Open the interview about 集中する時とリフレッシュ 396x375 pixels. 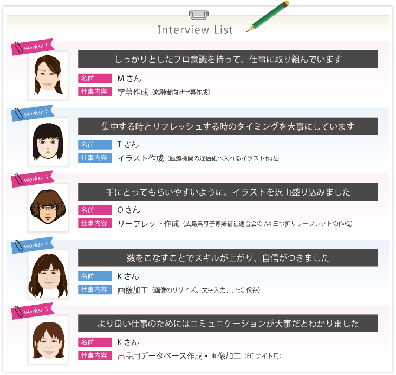(228, 126)
